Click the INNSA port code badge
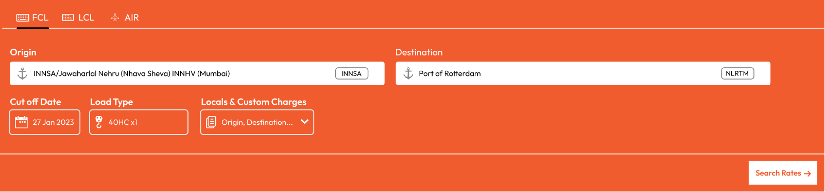 click(x=352, y=73)
